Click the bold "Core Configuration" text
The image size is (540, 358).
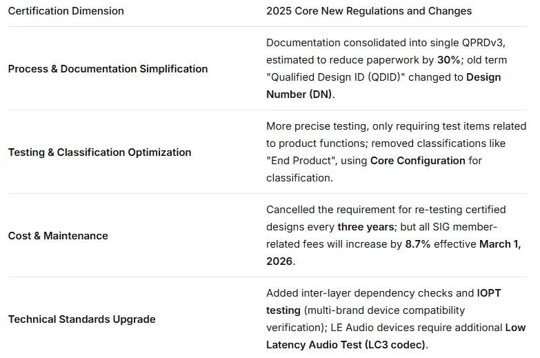click(417, 161)
